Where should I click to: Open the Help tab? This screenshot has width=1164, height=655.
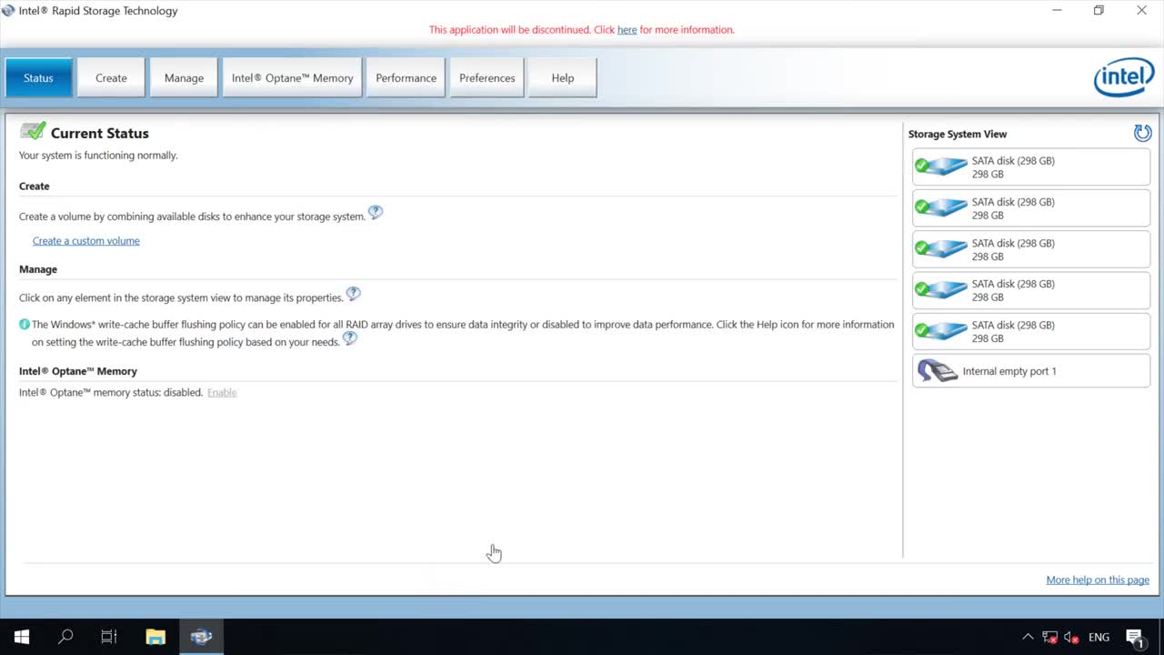[563, 78]
